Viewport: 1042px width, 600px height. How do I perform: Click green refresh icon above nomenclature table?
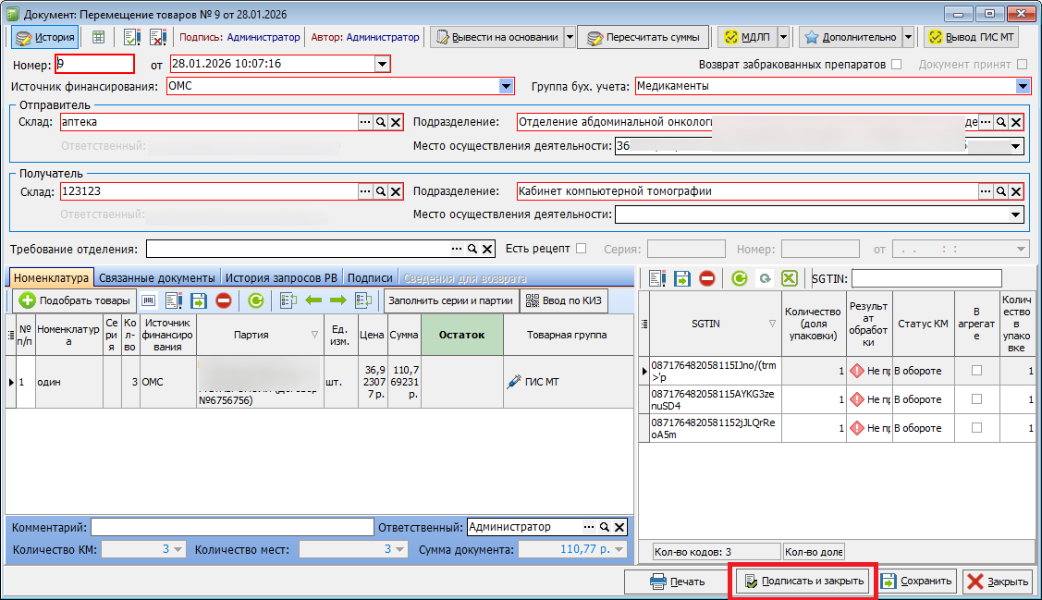point(255,300)
